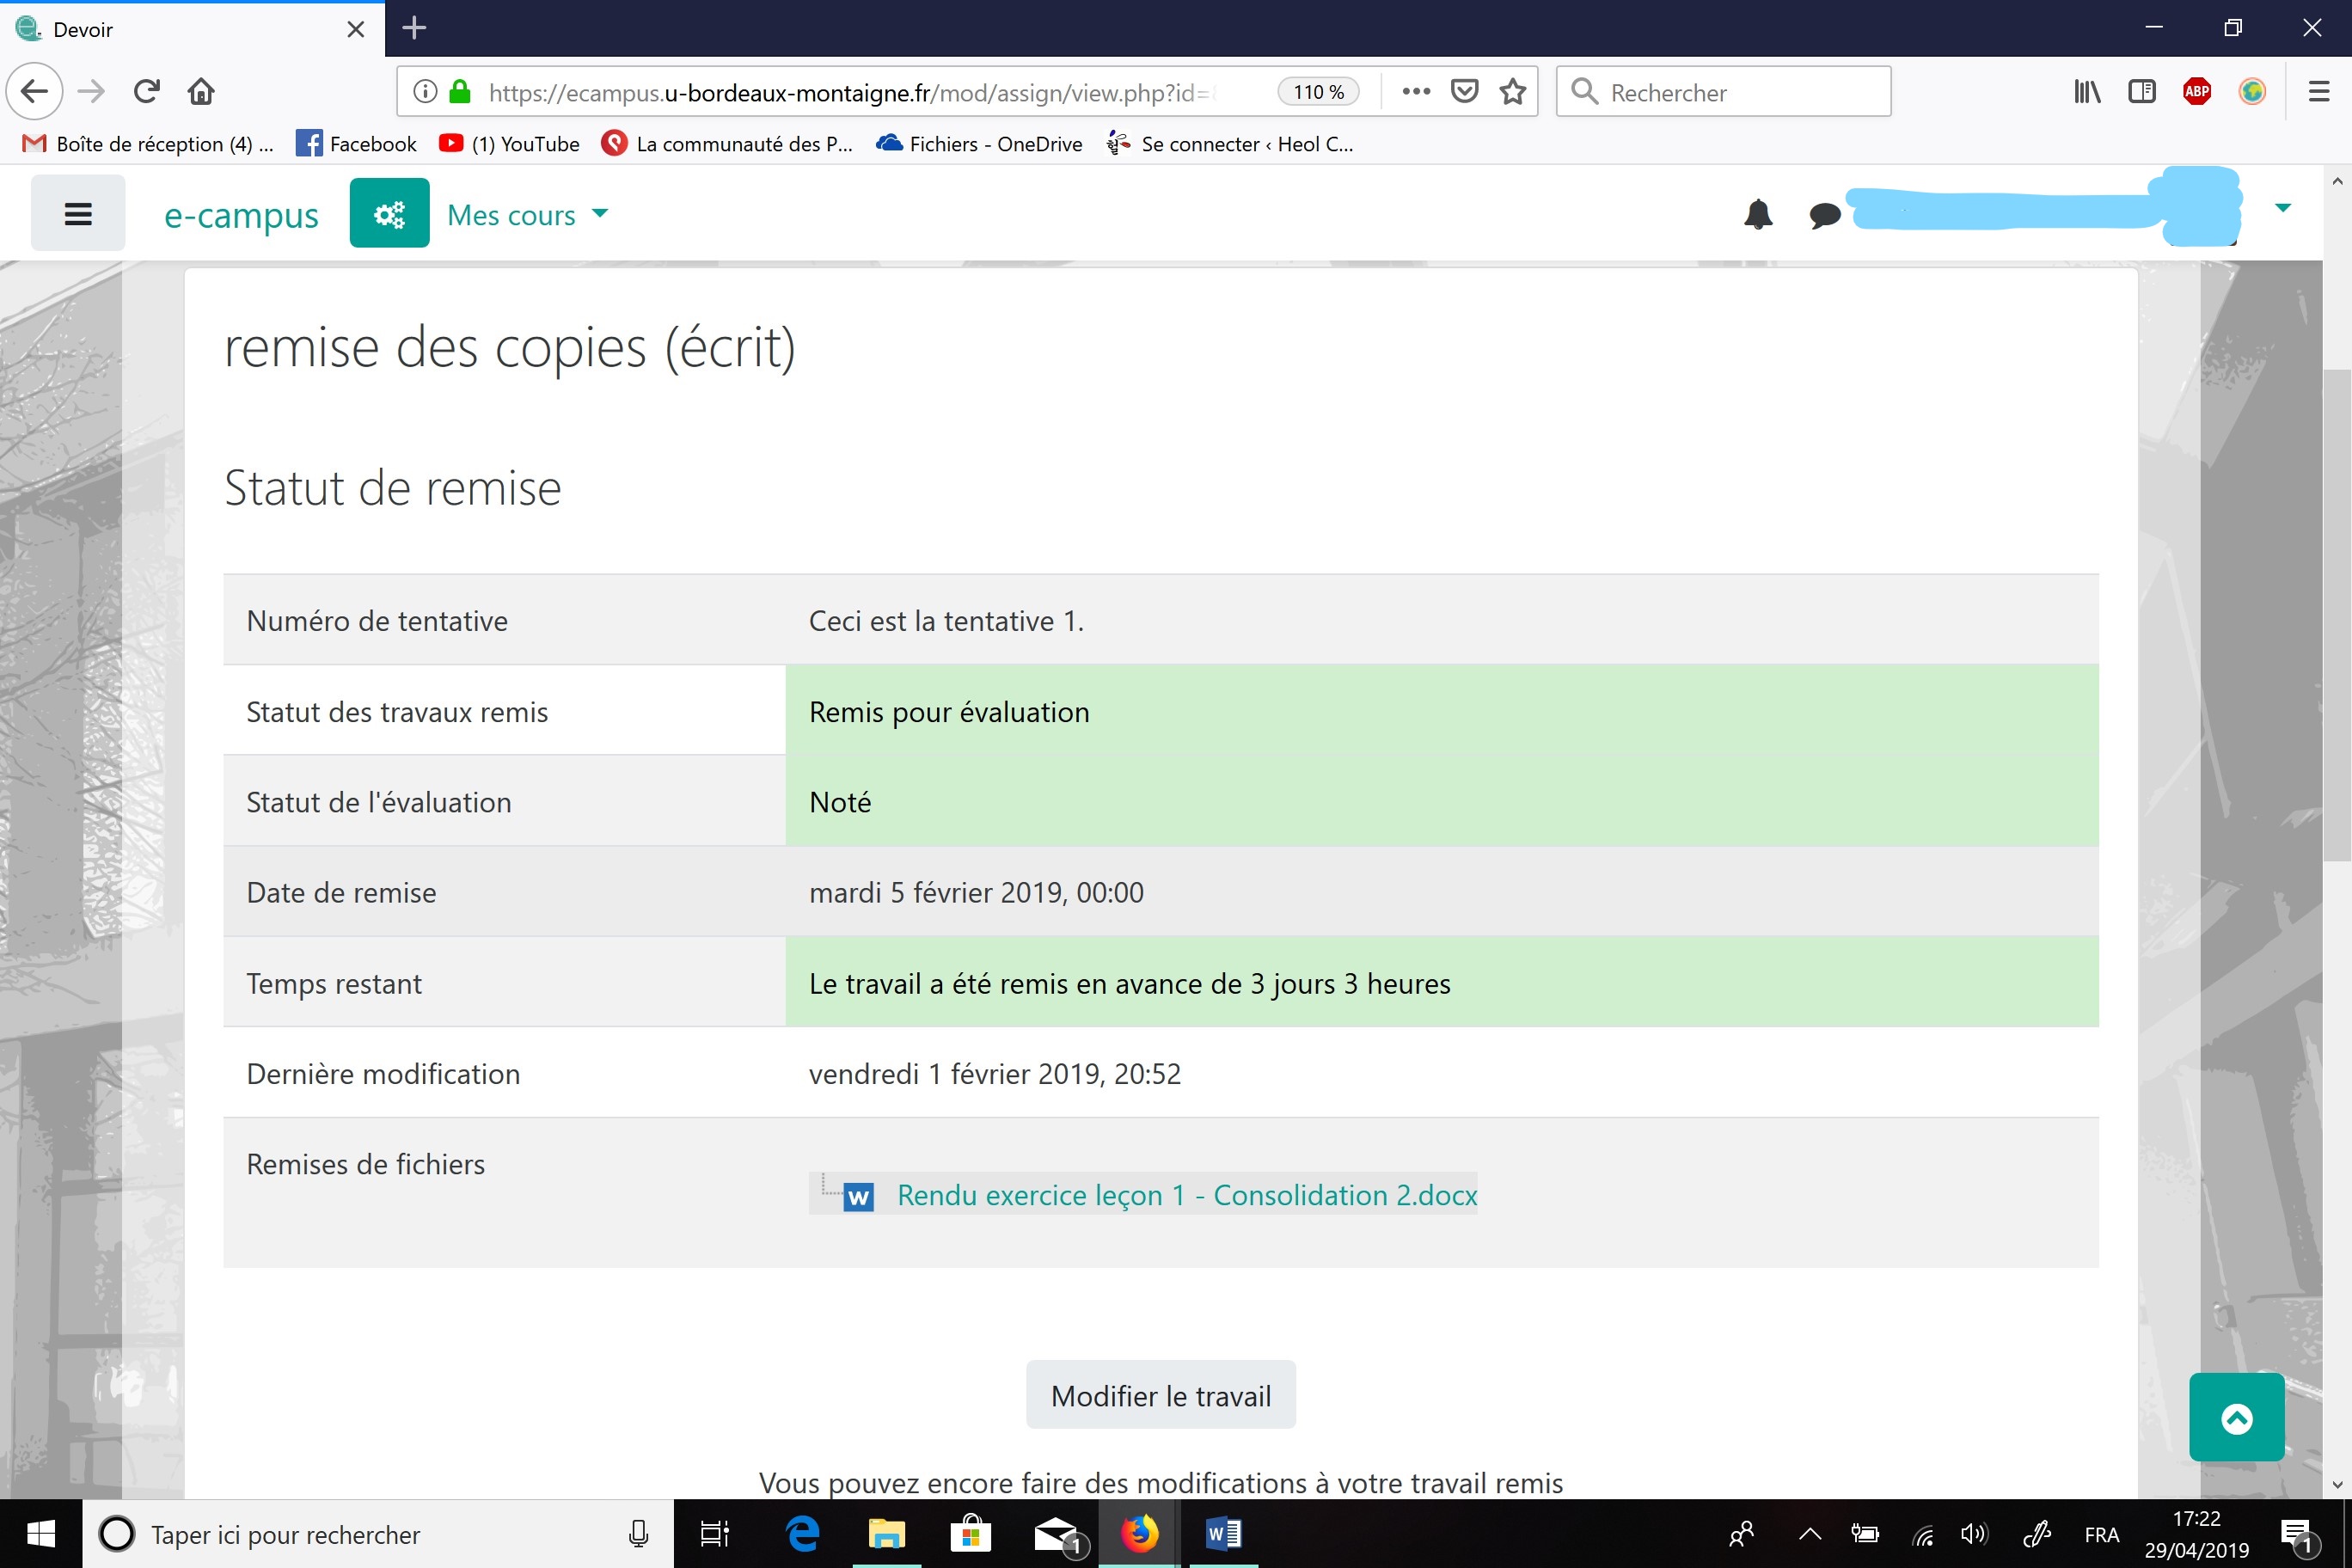Save page to Pocket icon
The width and height of the screenshot is (2352, 1568).
tap(1464, 92)
